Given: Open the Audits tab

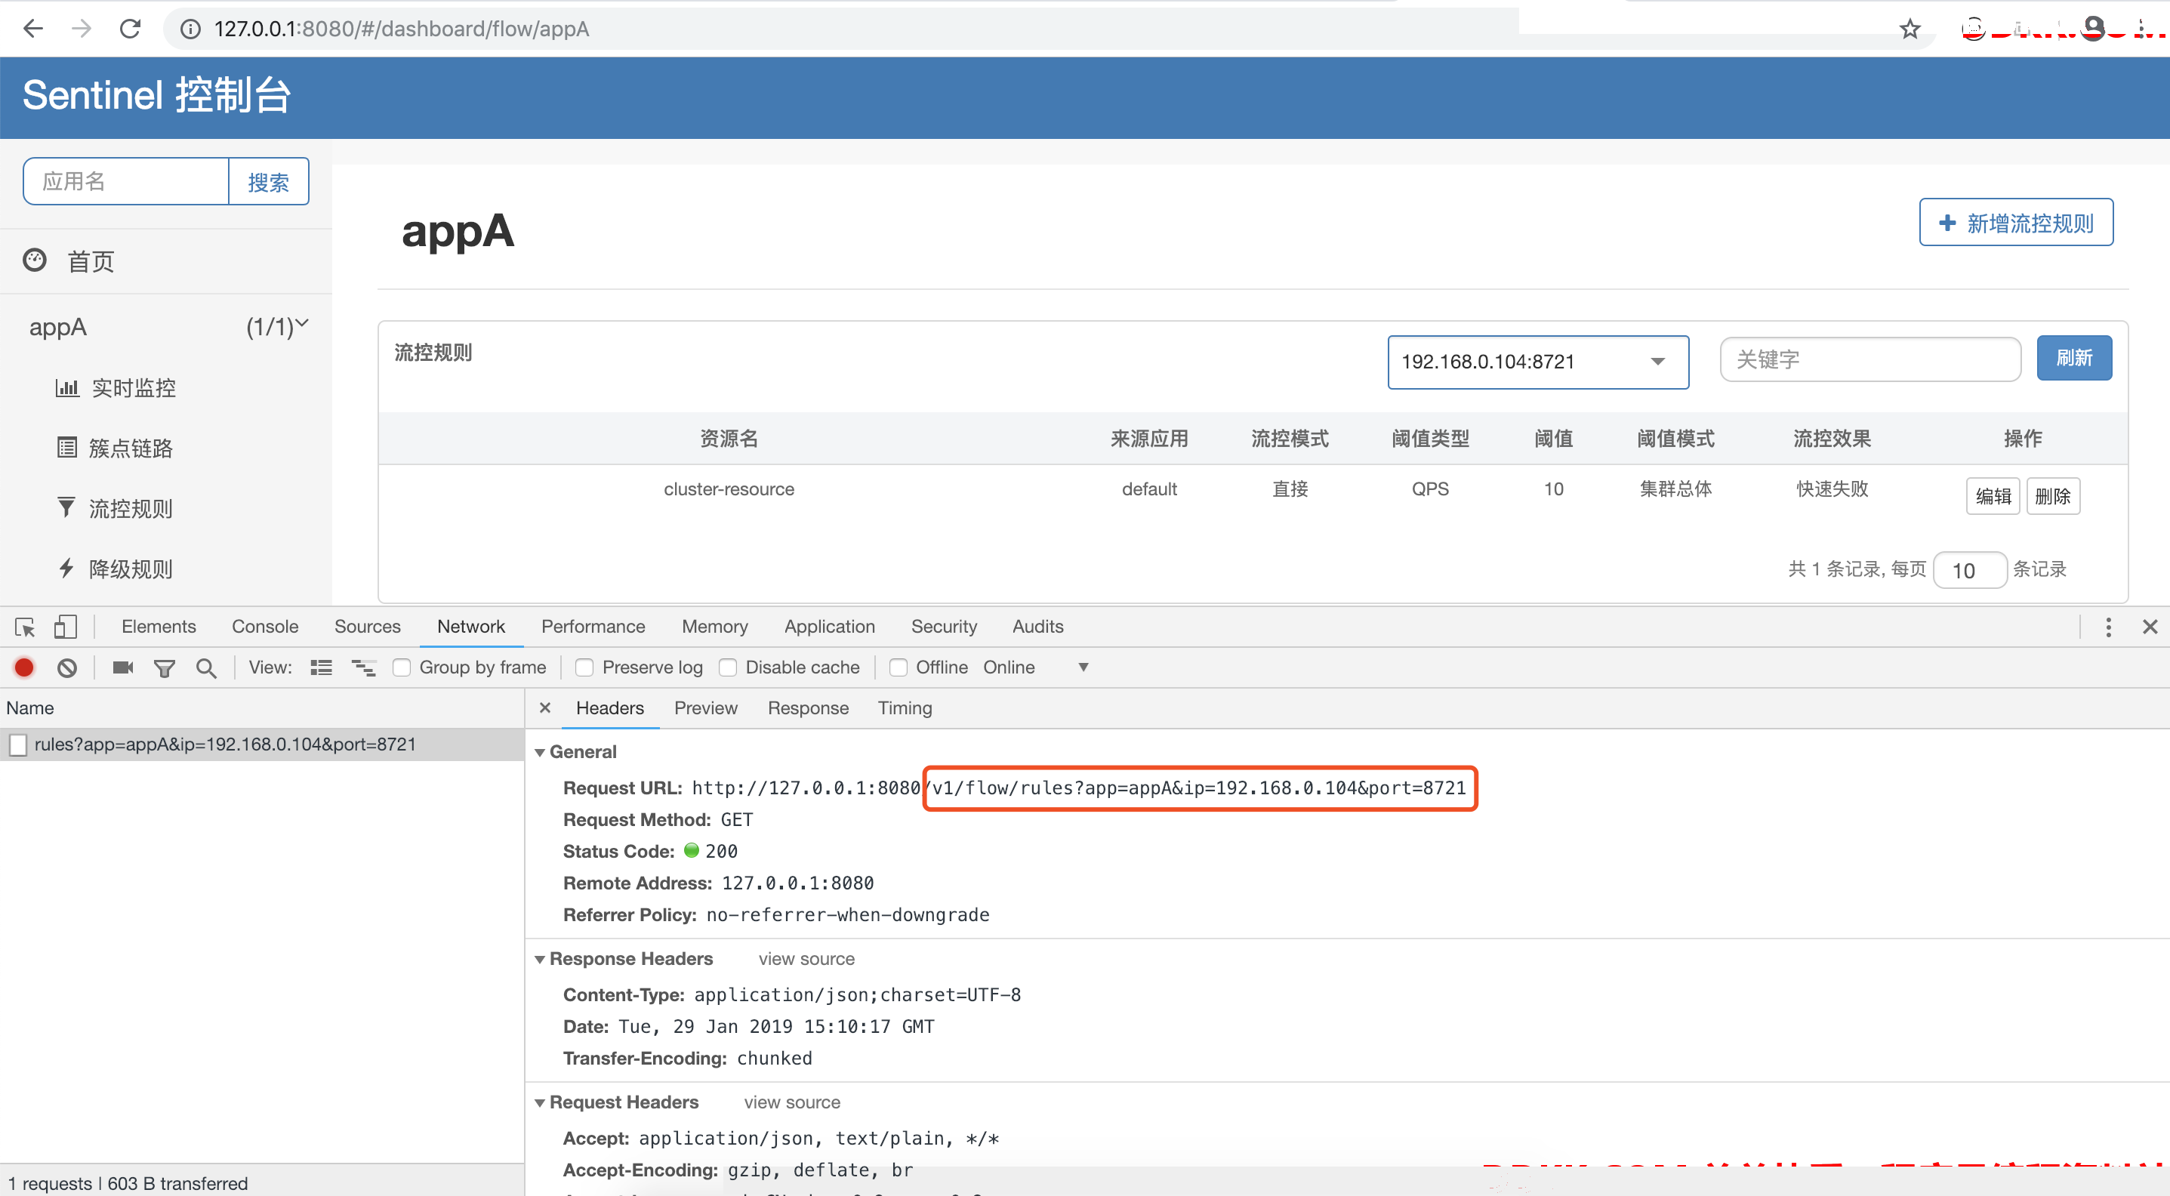Looking at the screenshot, I should point(1038,627).
